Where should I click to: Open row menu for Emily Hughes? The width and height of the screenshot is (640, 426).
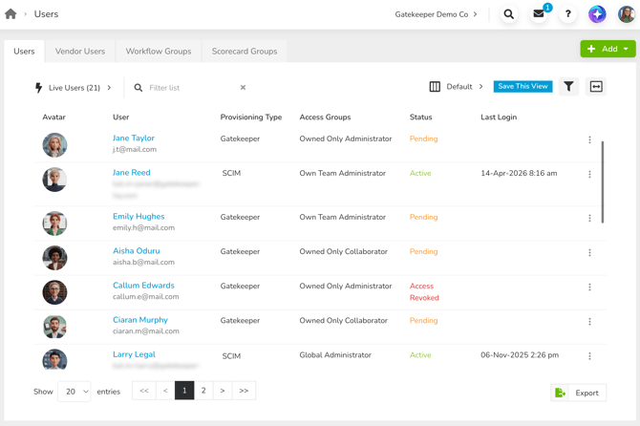589,218
